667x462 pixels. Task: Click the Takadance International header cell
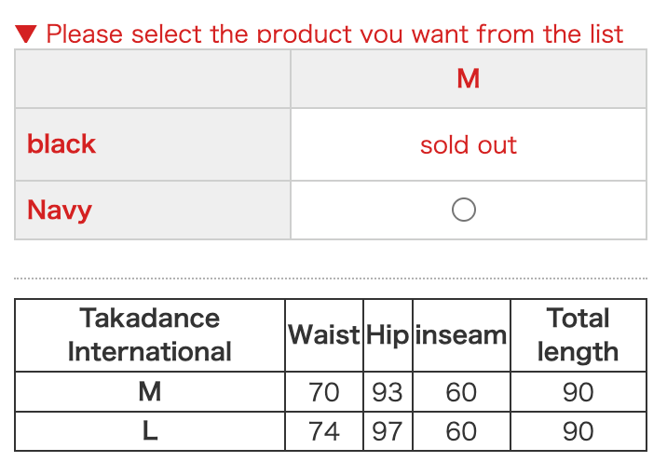tap(150, 334)
